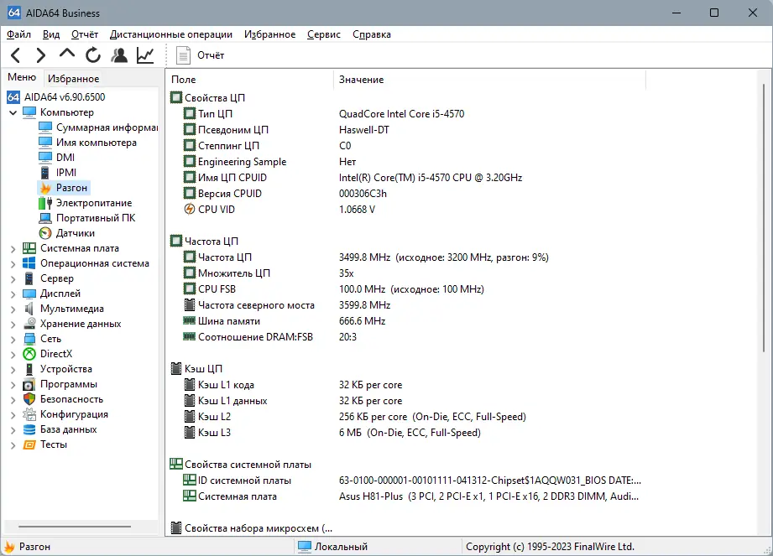Open the graph chart toolbar icon
This screenshot has width=773, height=556.
[x=145, y=55]
